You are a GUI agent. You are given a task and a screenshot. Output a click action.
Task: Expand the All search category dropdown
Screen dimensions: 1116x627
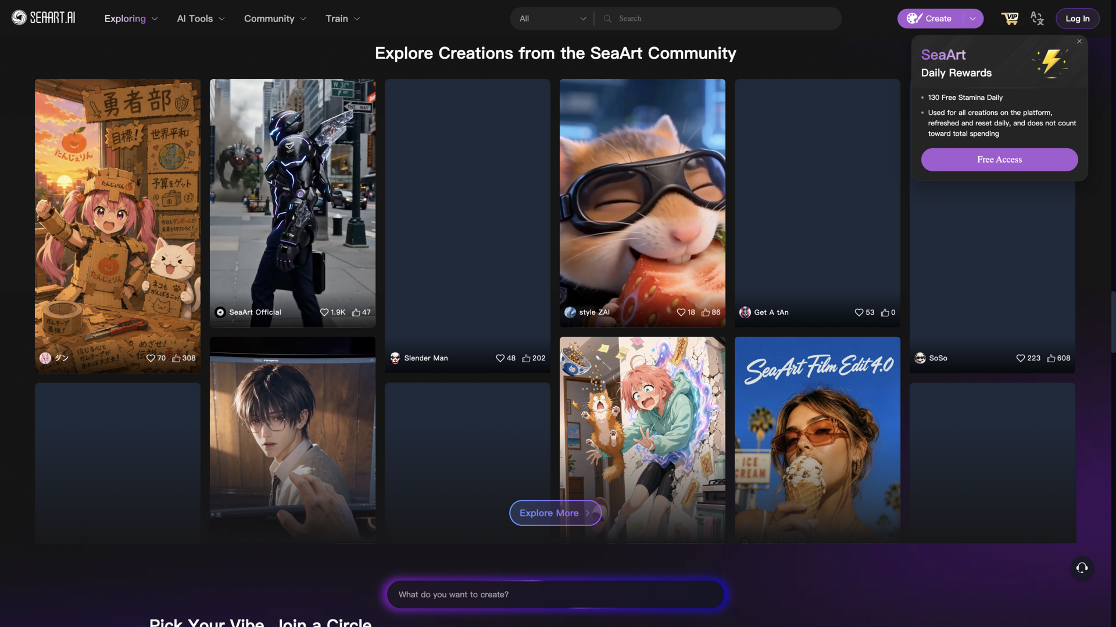click(x=552, y=19)
